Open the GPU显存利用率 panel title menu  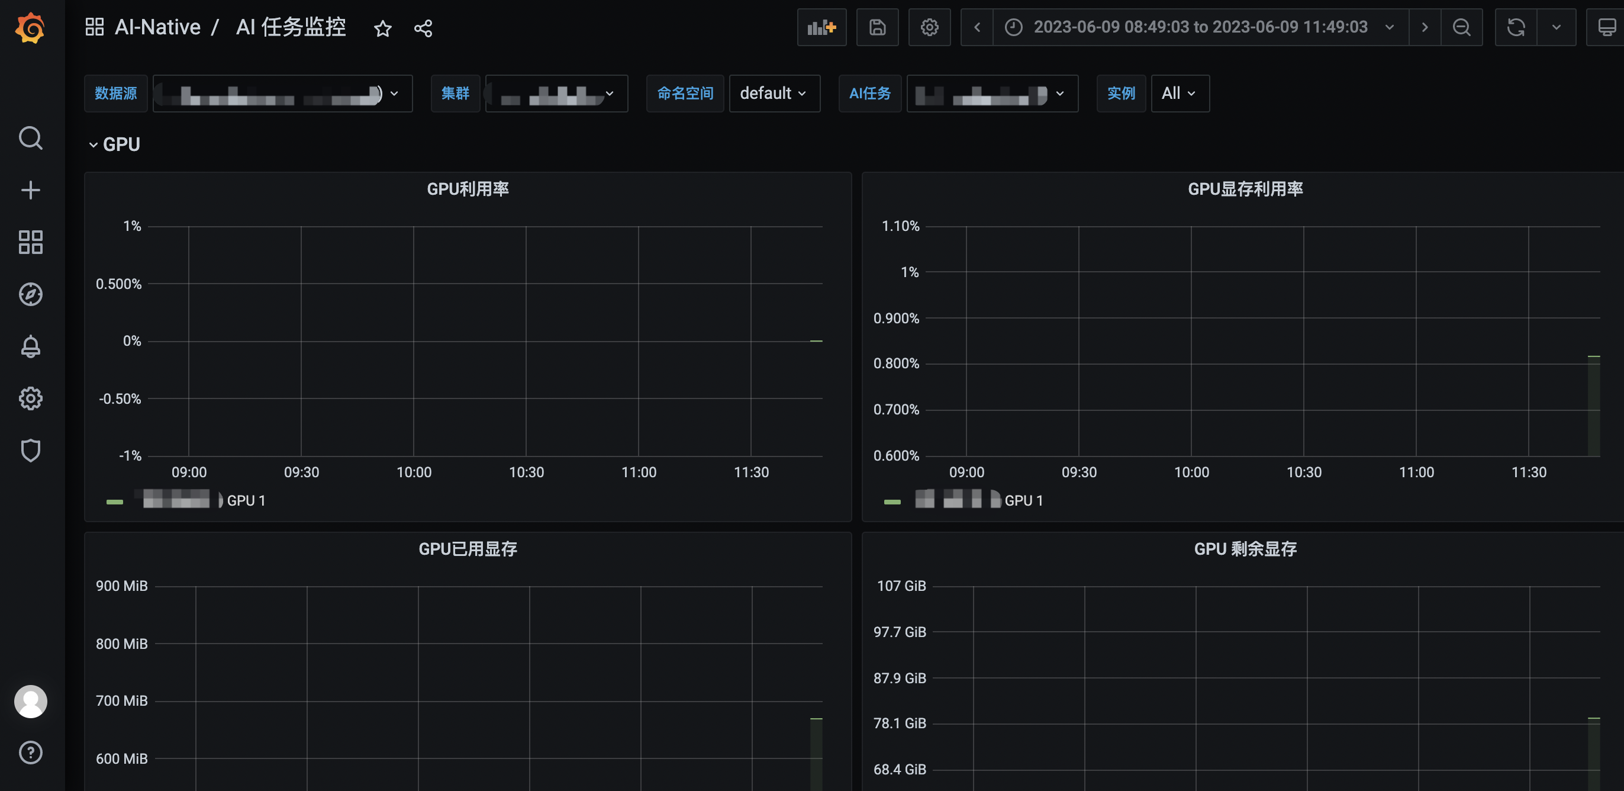[1245, 189]
